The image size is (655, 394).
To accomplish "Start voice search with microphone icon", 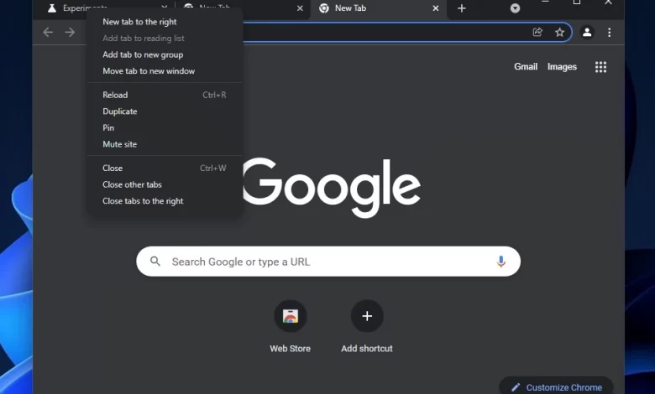I will point(500,262).
